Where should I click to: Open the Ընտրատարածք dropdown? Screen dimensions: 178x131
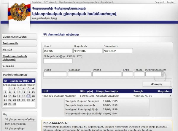point(155,74)
